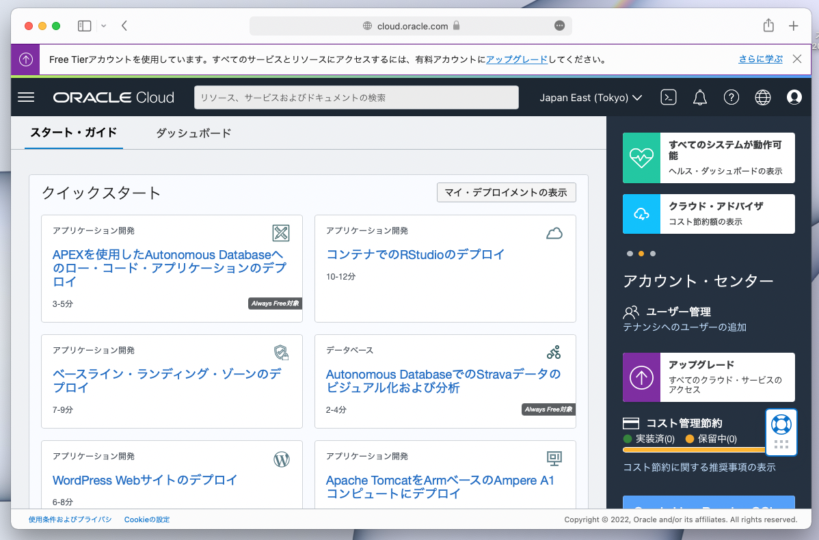
Task: Click the bicycle icon on the Strava card
Action: pos(555,353)
